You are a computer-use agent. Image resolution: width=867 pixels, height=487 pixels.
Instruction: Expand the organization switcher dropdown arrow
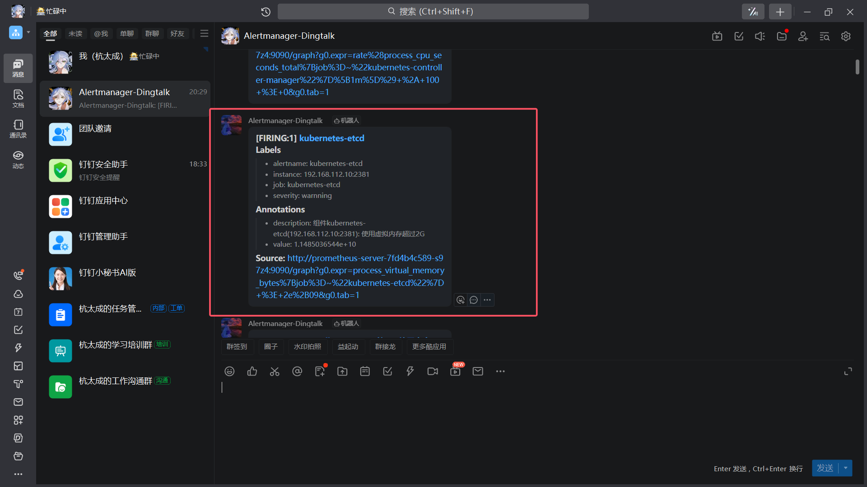click(x=28, y=32)
